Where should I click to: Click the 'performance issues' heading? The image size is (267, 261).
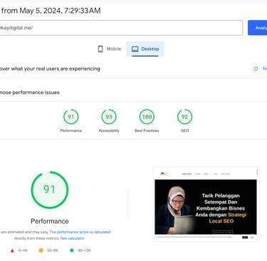pos(36,93)
